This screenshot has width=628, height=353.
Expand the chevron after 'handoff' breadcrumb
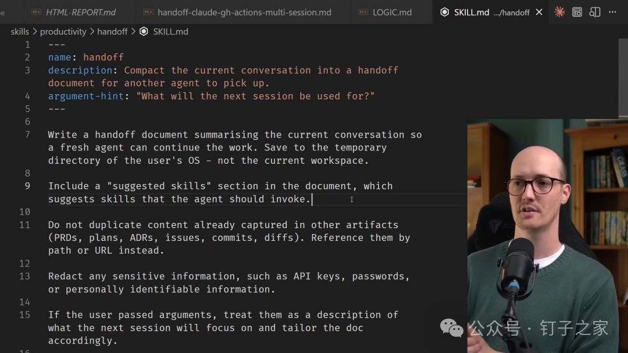133,31
